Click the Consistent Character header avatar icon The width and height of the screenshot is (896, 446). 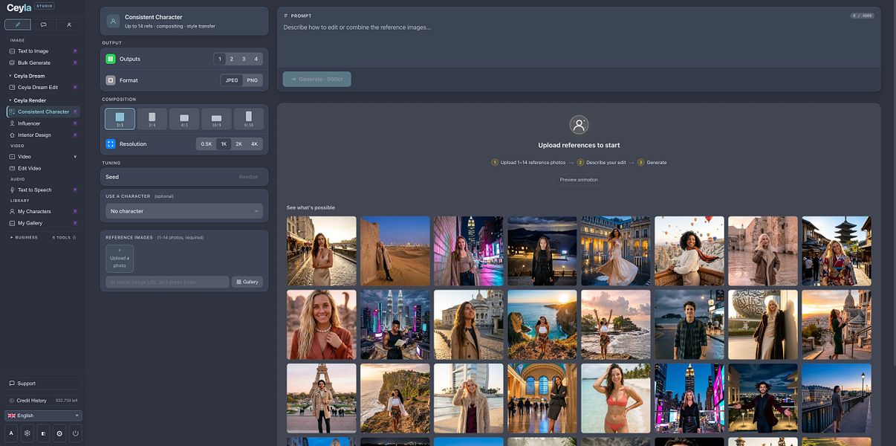tap(113, 21)
